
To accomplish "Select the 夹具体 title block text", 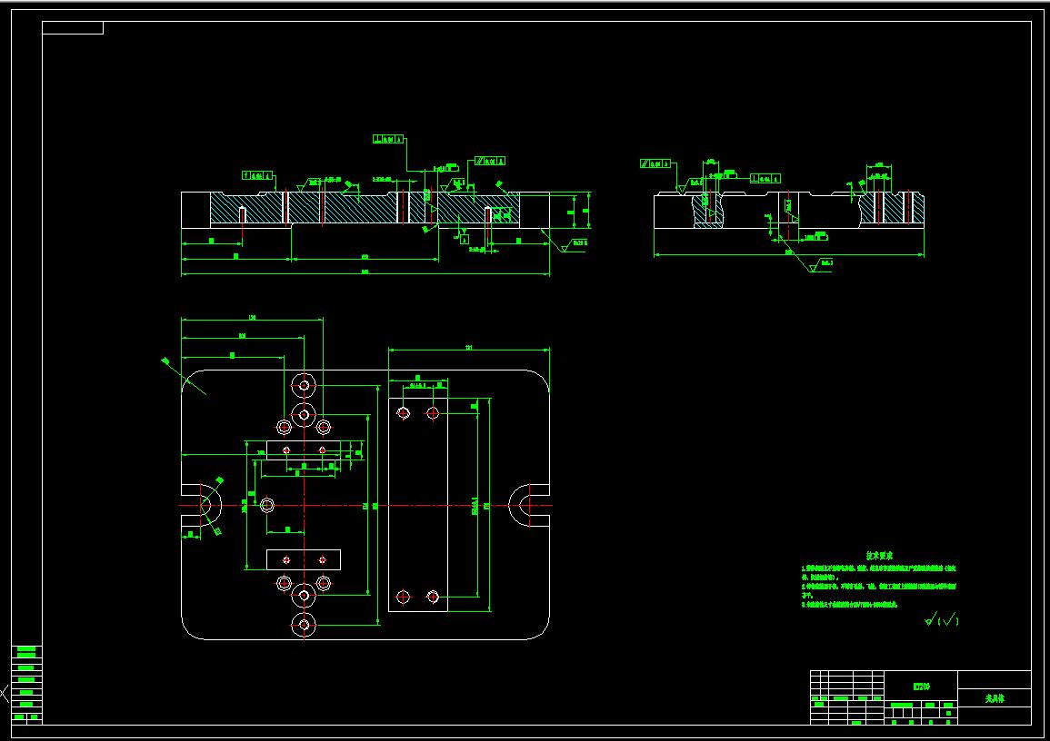I will pos(995,698).
